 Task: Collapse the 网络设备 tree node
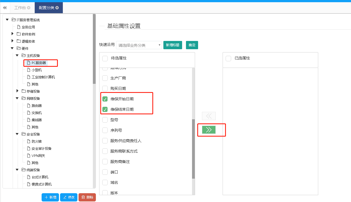(17, 98)
